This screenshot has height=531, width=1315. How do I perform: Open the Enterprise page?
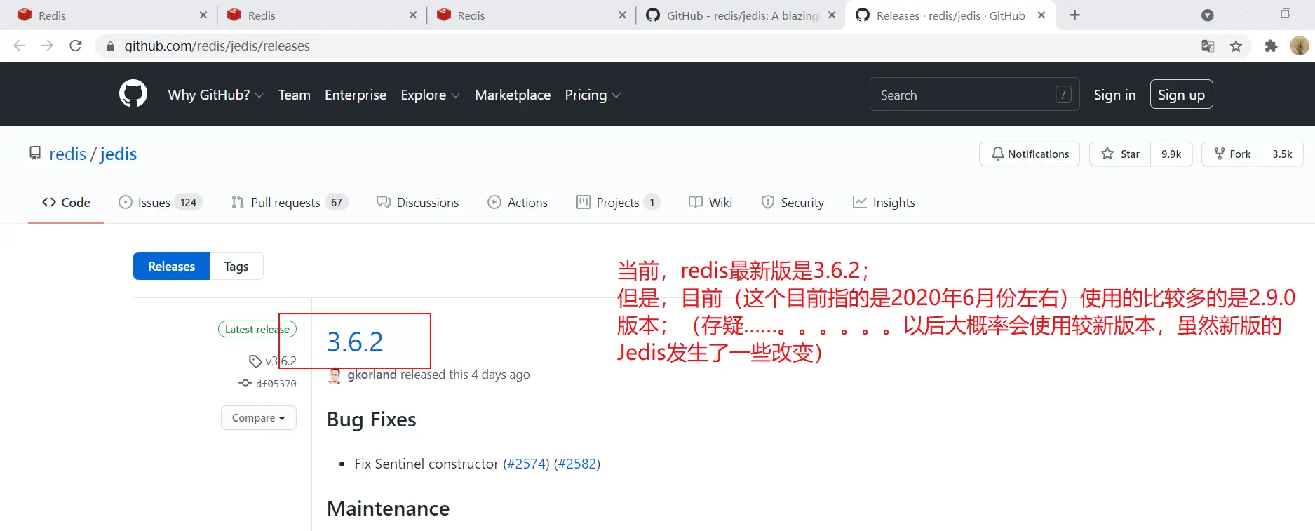[356, 95]
